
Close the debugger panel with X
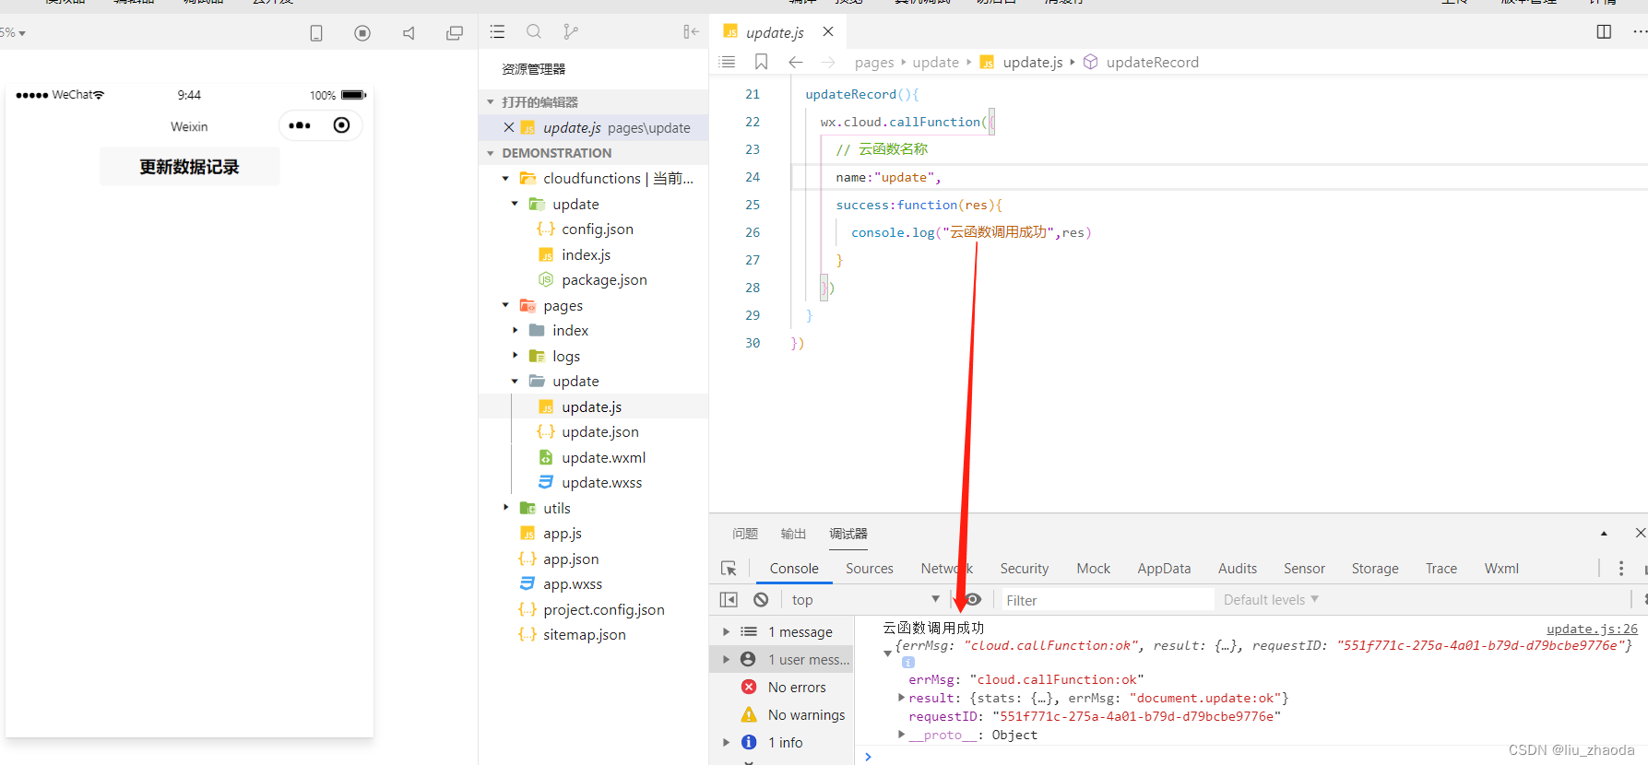1640,533
